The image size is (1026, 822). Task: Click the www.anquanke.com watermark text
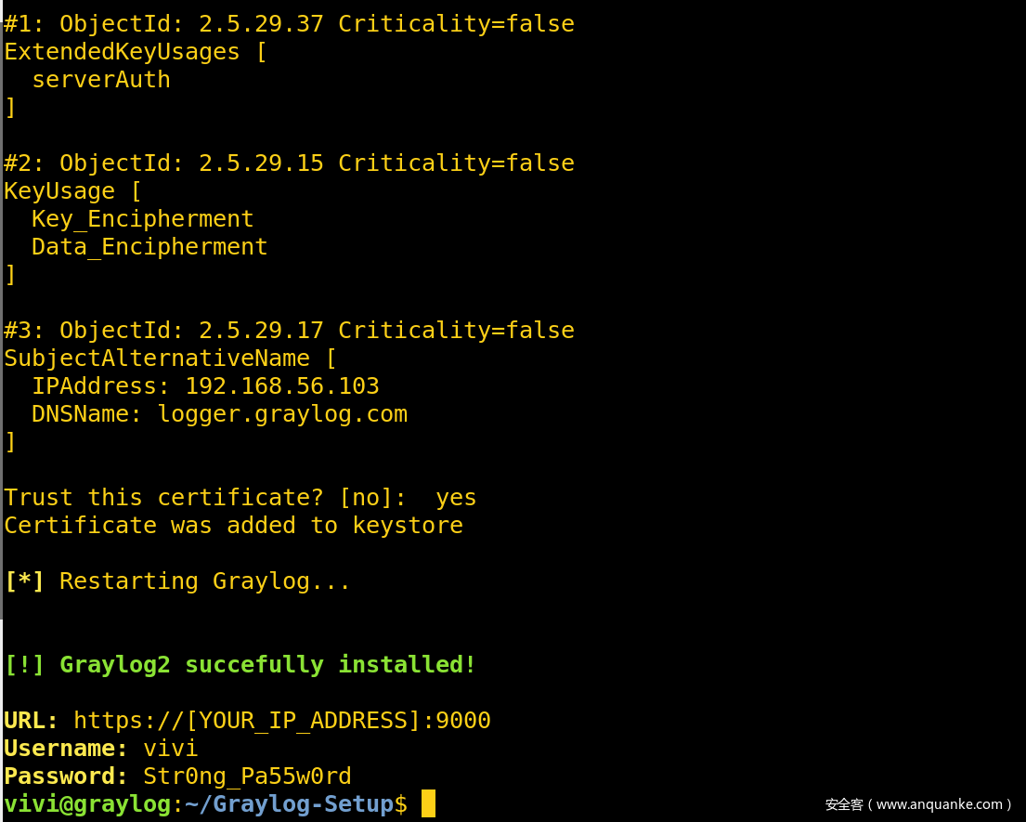[943, 804]
